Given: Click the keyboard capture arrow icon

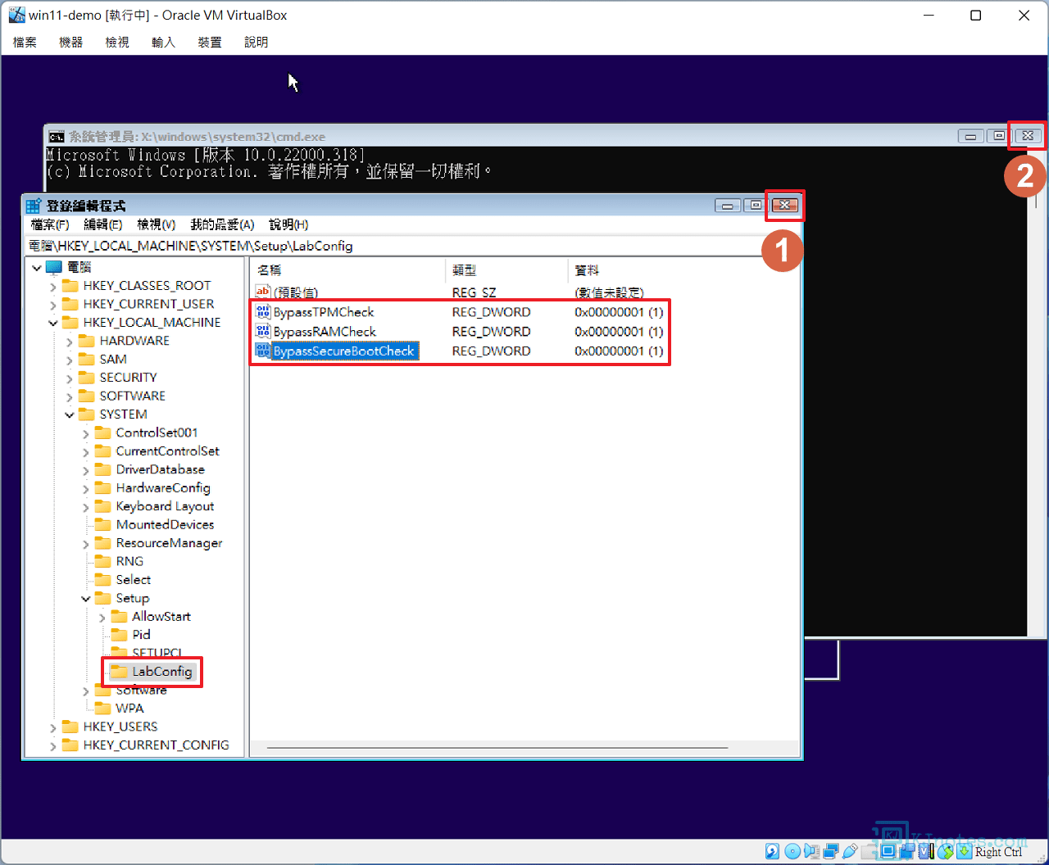Looking at the screenshot, I should click(x=964, y=851).
